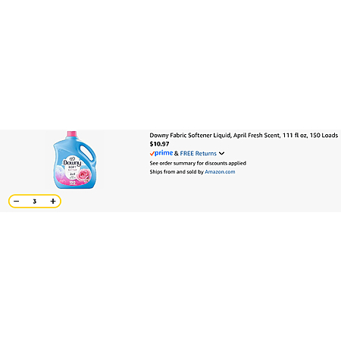Image resolution: width=341 pixels, height=341 pixels.
Task: Increase quantity with the plus button
Action: point(53,202)
